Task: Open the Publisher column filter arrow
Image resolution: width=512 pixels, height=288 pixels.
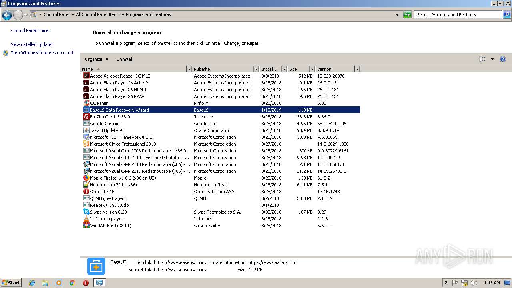Action: tap(256, 69)
